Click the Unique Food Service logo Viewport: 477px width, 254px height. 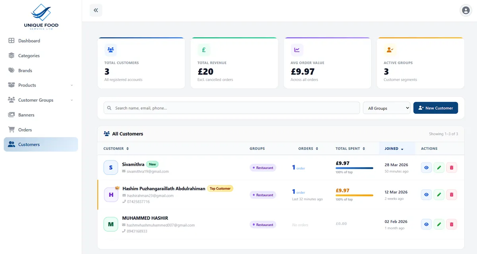click(41, 17)
